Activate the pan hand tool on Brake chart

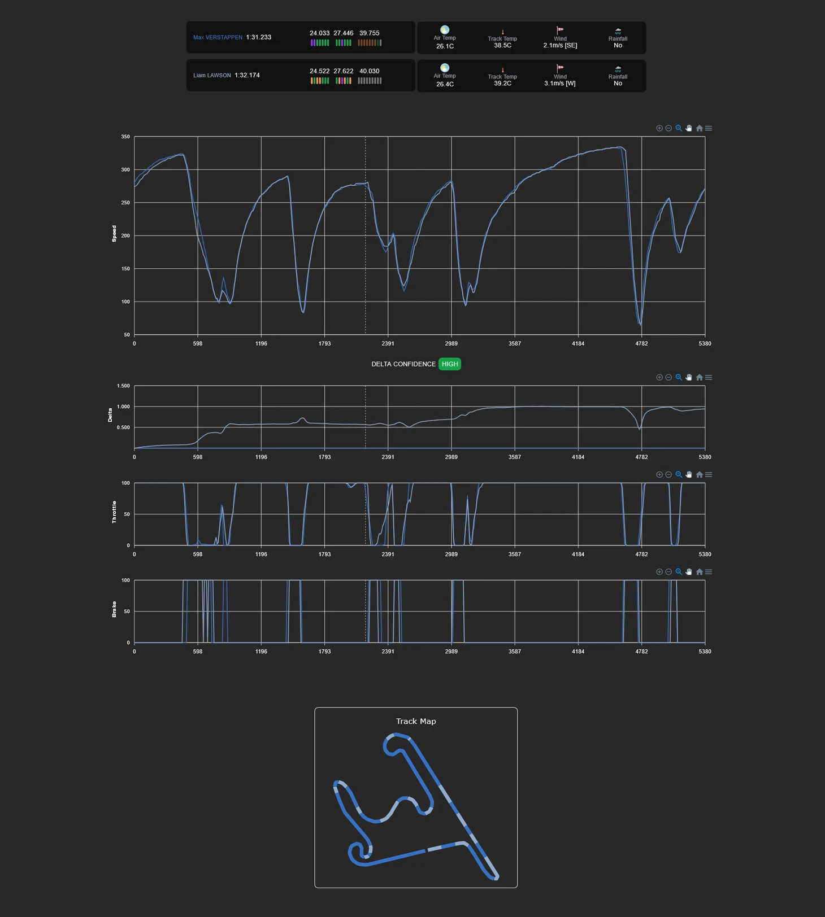pyautogui.click(x=689, y=572)
